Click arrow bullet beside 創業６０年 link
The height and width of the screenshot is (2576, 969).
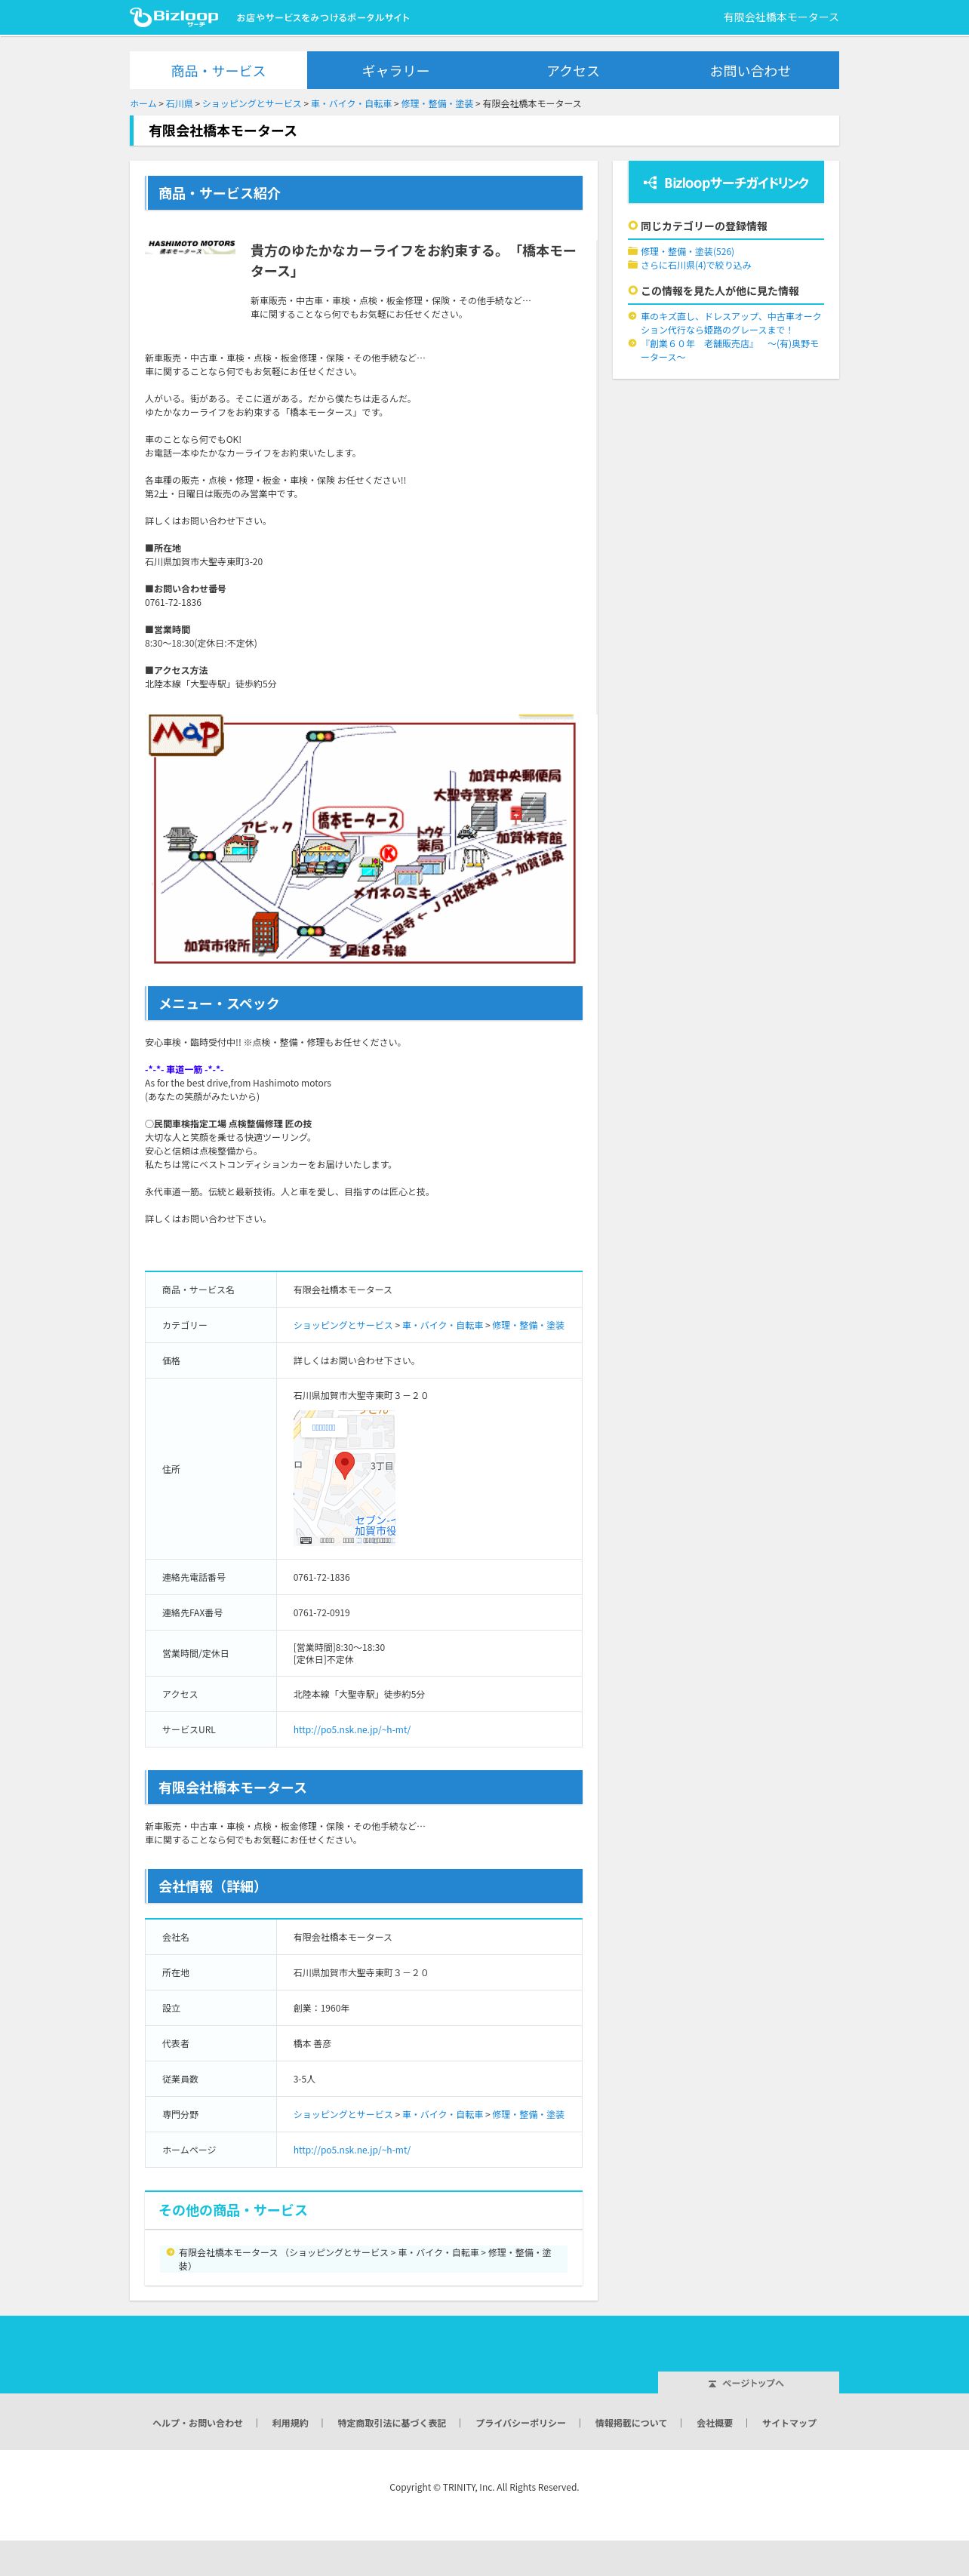click(632, 343)
